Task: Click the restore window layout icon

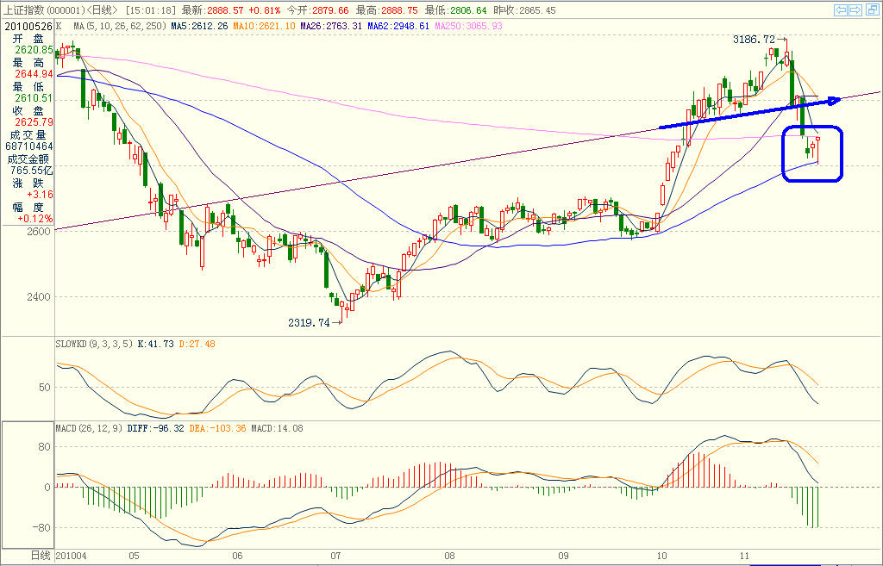Action: pos(871,10)
